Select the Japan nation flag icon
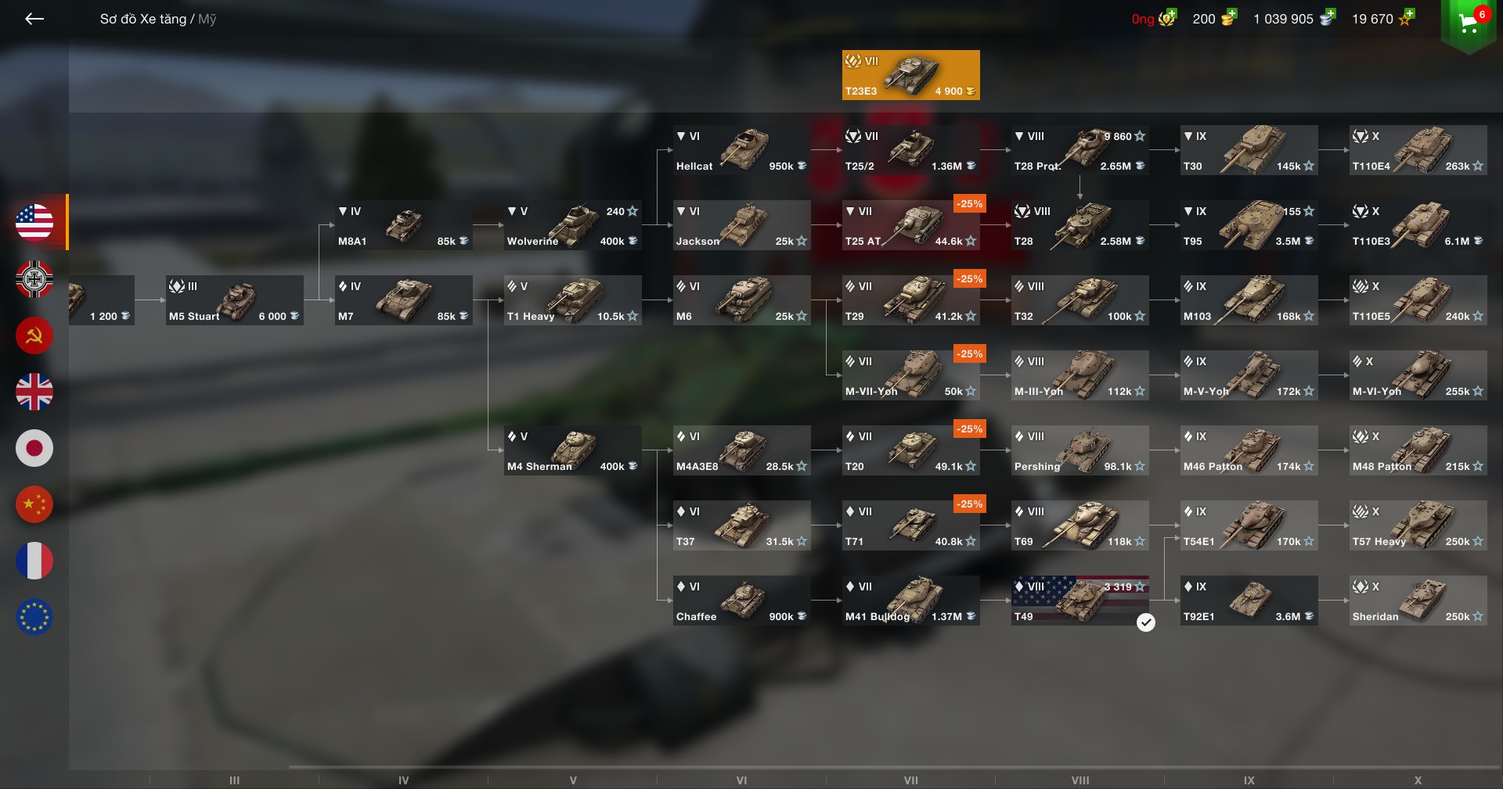The image size is (1503, 789). click(34, 448)
